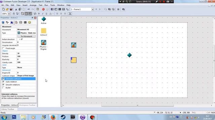
Task: Open the Storyboard editor icon
Action: coord(52,9)
